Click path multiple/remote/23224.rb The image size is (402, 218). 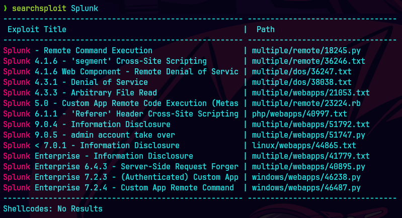(x=306, y=103)
